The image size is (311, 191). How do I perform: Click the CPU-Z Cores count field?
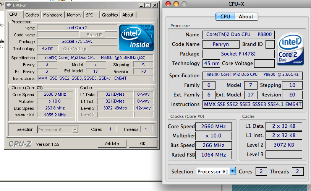point(110,129)
